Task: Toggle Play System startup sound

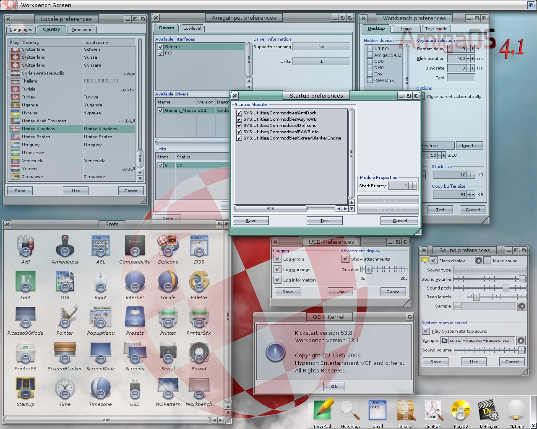Action: (426, 331)
